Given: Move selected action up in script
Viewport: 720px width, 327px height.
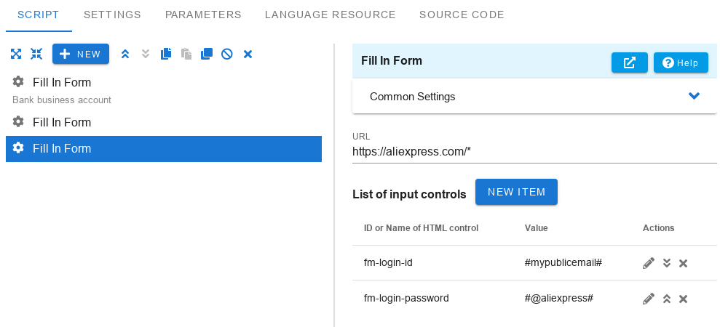Looking at the screenshot, I should pyautogui.click(x=125, y=54).
